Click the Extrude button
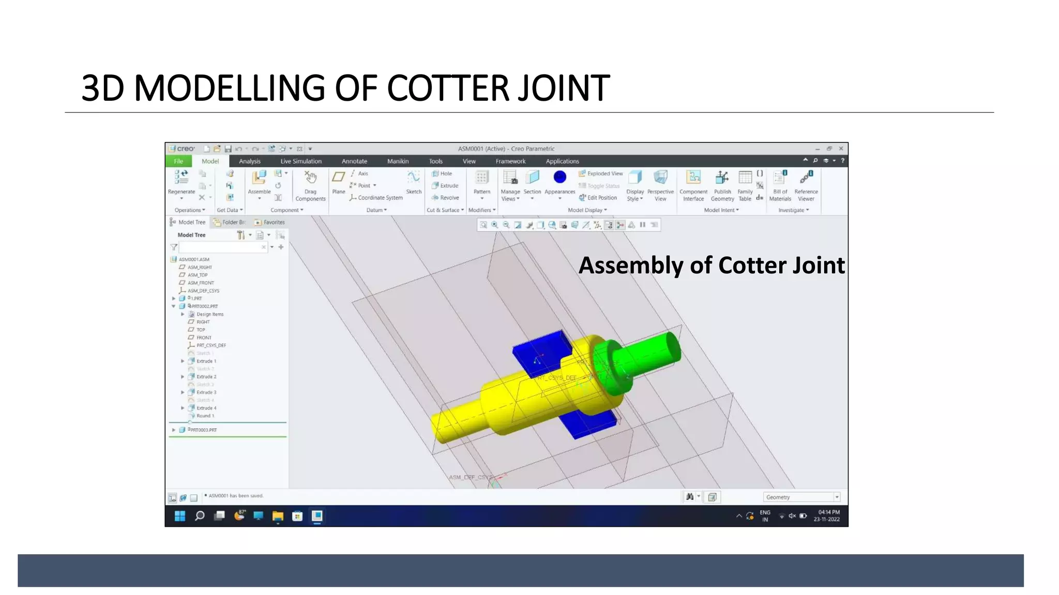 point(445,185)
